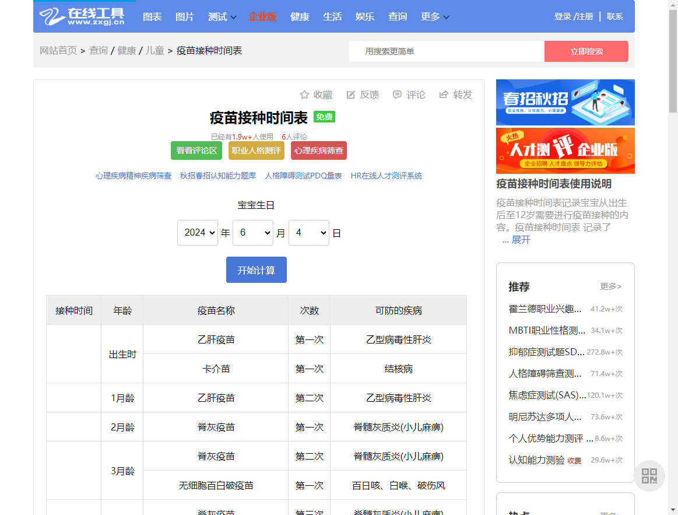The height and width of the screenshot is (515, 678).
Task: Open the 健康 navigation item
Action: point(300,16)
